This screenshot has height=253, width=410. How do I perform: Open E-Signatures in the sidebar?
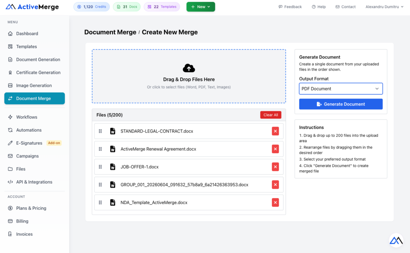pyautogui.click(x=34, y=143)
